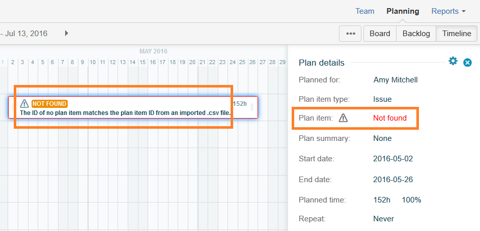Switch to the Backlog view
Viewport: 480px width, 231px height.
[416, 34]
